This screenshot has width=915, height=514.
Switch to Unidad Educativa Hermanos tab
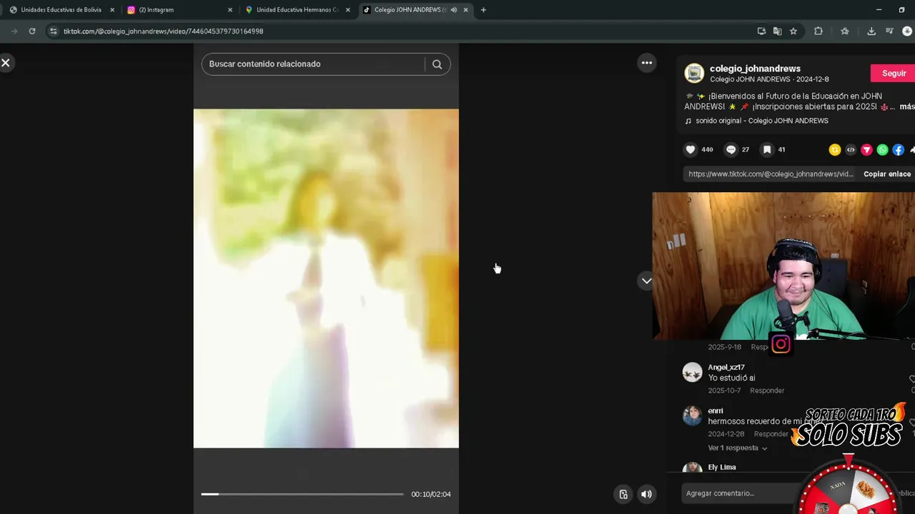coord(297,10)
